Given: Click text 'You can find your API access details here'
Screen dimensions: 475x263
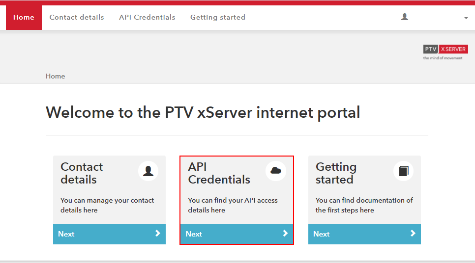Looking at the screenshot, I should click(x=233, y=205).
